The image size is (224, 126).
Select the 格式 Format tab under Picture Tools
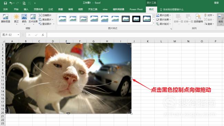[151, 9]
